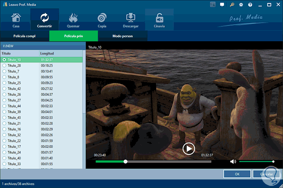Switch to Modo person custom tab
283x188 pixels.
(123, 36)
